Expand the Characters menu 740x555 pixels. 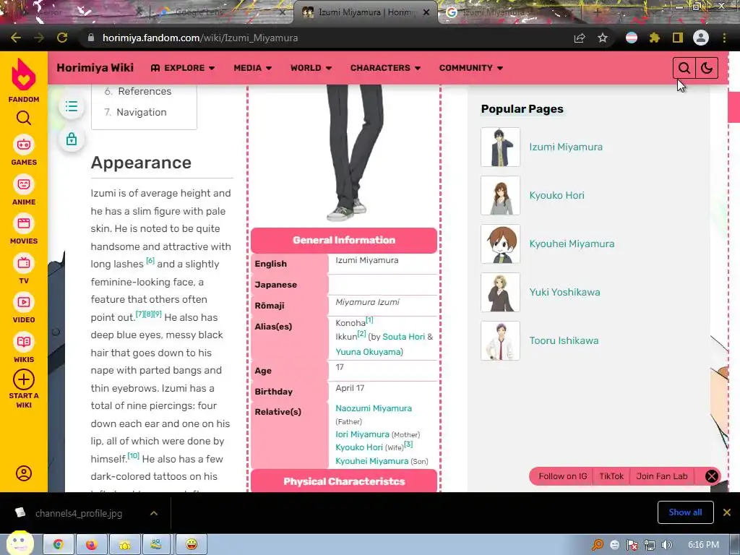click(385, 68)
